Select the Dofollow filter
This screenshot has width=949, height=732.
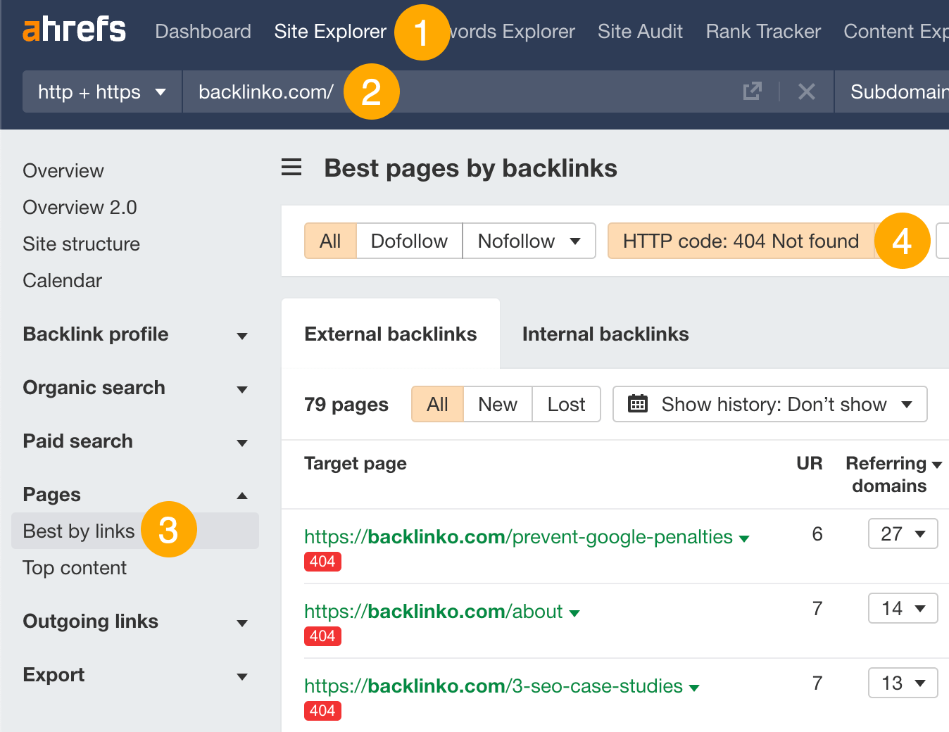coord(408,241)
